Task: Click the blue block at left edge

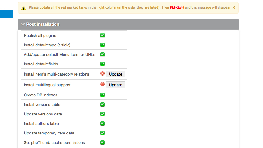Action: point(6,14)
